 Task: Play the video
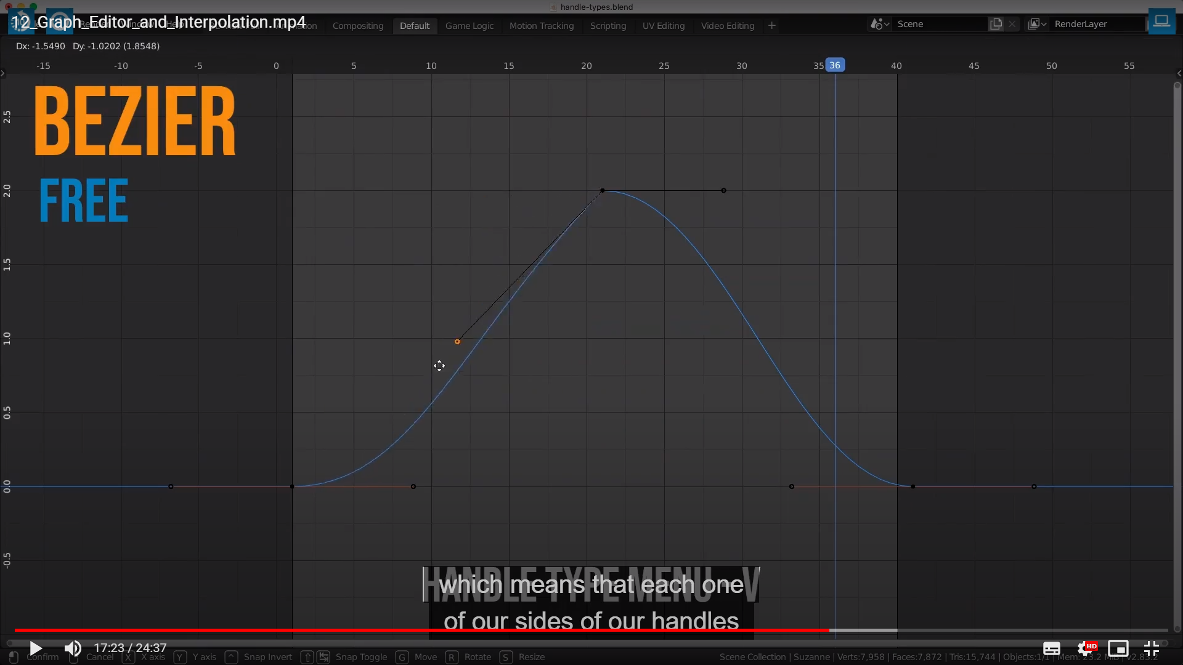pyautogui.click(x=36, y=648)
